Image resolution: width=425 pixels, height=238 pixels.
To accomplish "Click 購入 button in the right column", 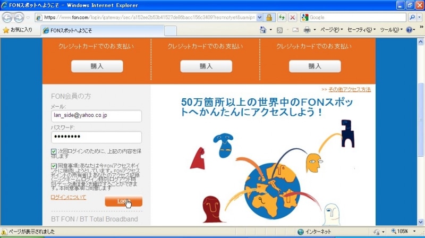I will (x=314, y=66).
